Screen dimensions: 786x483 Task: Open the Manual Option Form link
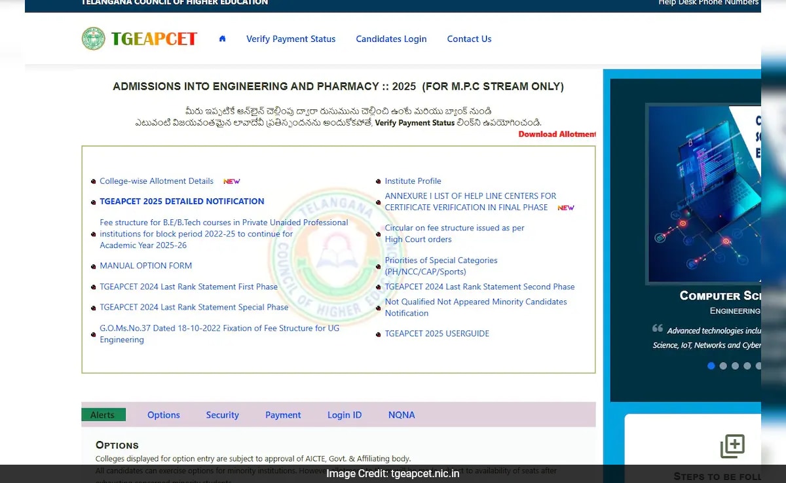(145, 266)
